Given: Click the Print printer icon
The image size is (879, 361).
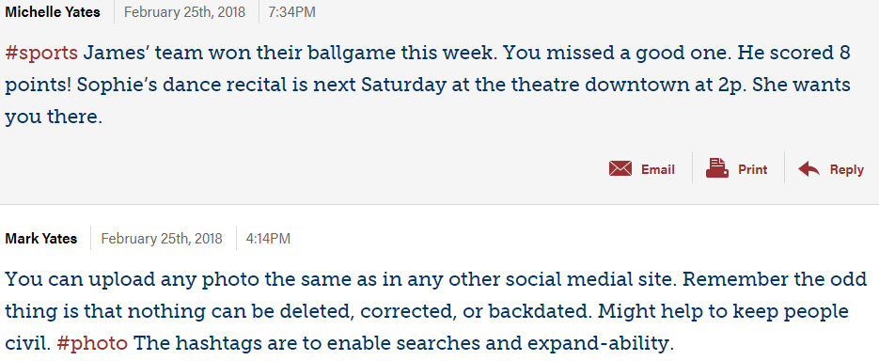Looking at the screenshot, I should pos(717,168).
